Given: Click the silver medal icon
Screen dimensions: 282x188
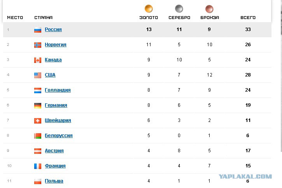Looking at the screenshot, I should 179,9.
